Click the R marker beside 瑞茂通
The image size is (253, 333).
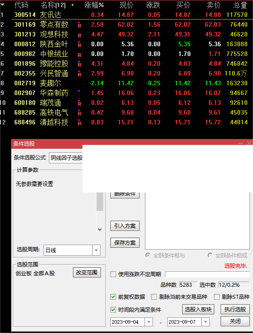[x=80, y=104]
